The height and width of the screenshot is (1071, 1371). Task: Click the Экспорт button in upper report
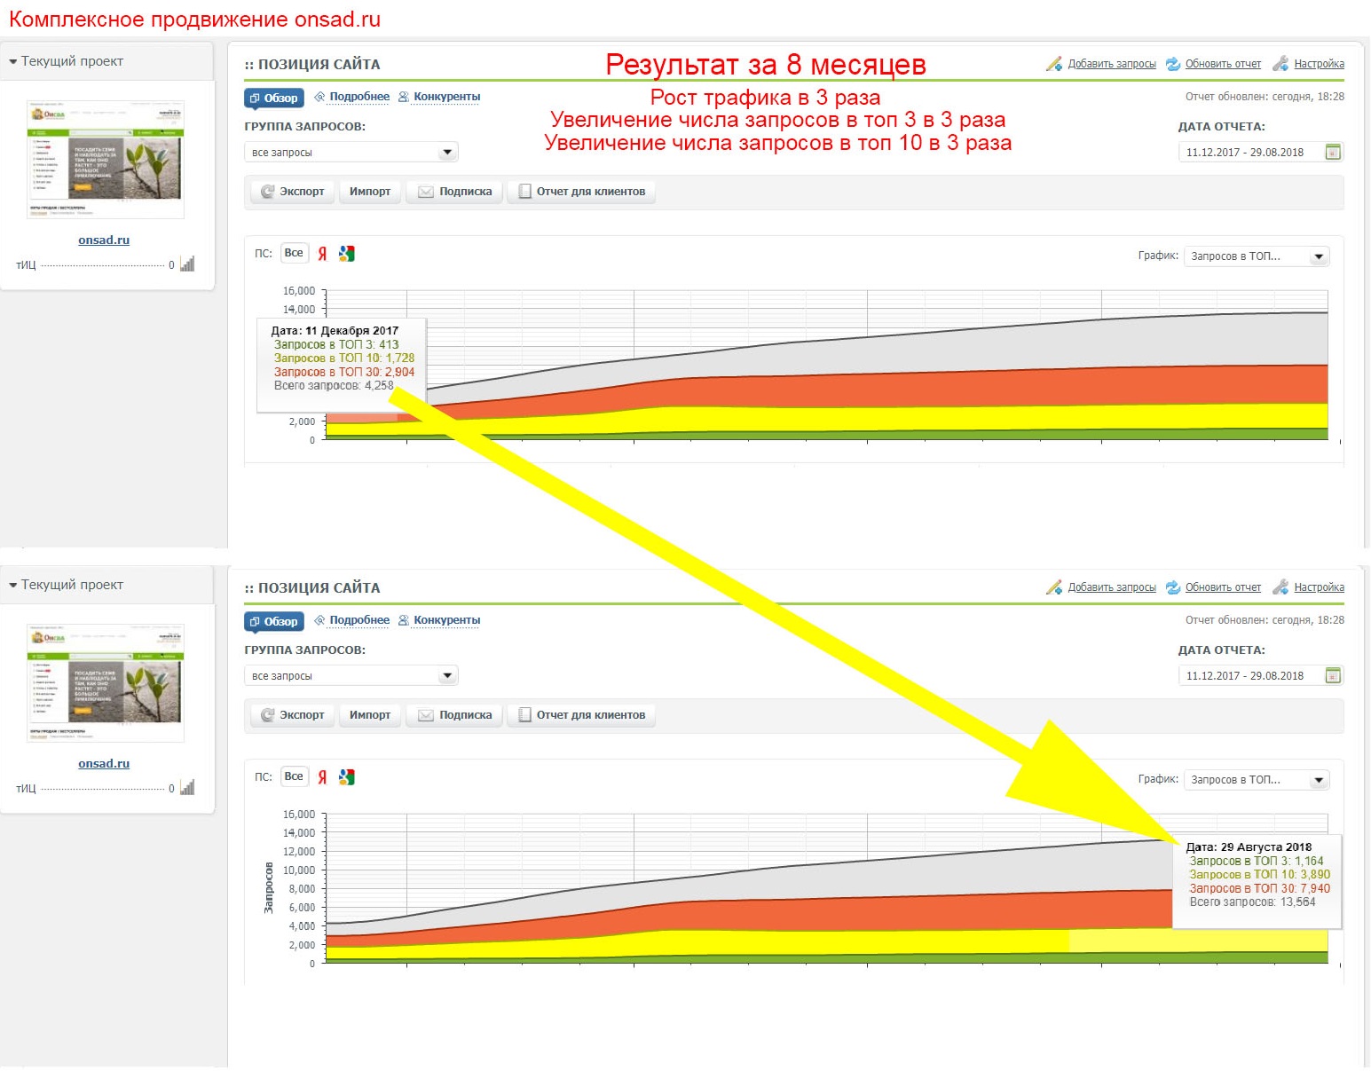pos(293,192)
